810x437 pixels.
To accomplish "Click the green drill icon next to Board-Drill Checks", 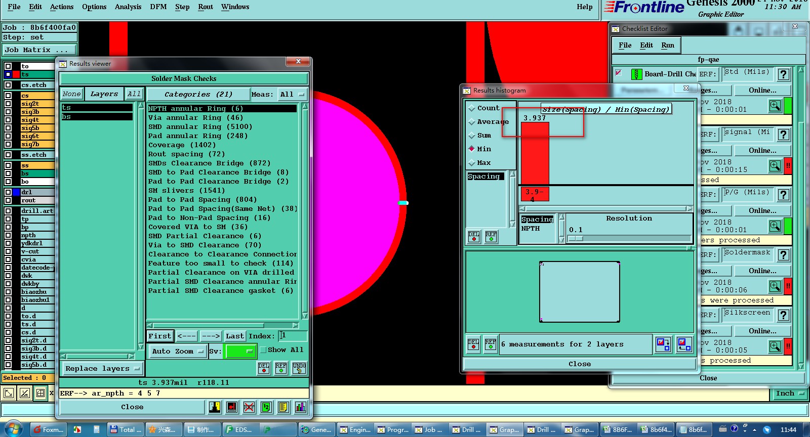I will (x=637, y=74).
